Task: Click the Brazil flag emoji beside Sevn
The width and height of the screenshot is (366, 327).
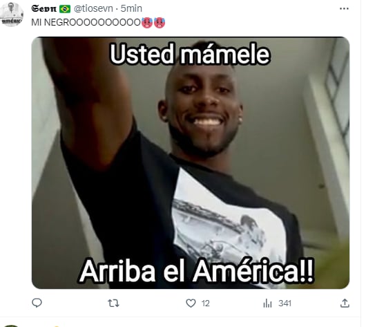Action: tap(65, 9)
